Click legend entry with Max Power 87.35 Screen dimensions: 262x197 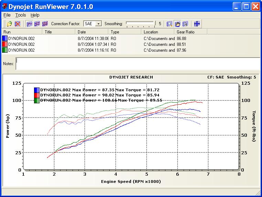[x=100, y=90]
